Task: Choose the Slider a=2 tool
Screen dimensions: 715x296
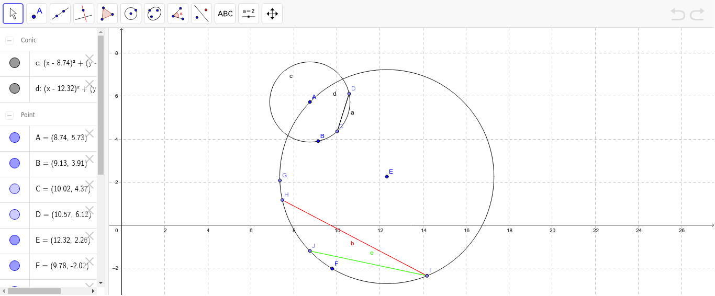Action: [x=249, y=14]
